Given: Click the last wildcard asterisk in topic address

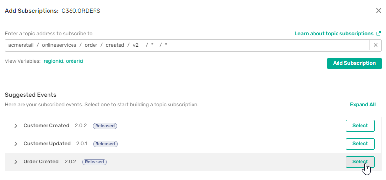Looking at the screenshot, I should point(166,45).
